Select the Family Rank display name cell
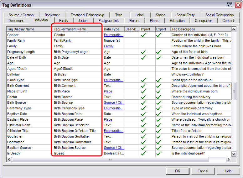 point(29,40)
